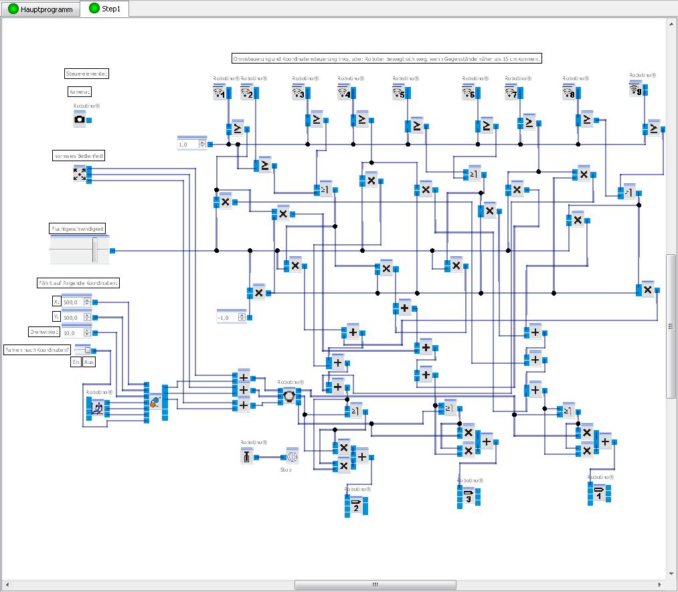
Task: Select distance sensor 1 block
Action: (220, 94)
